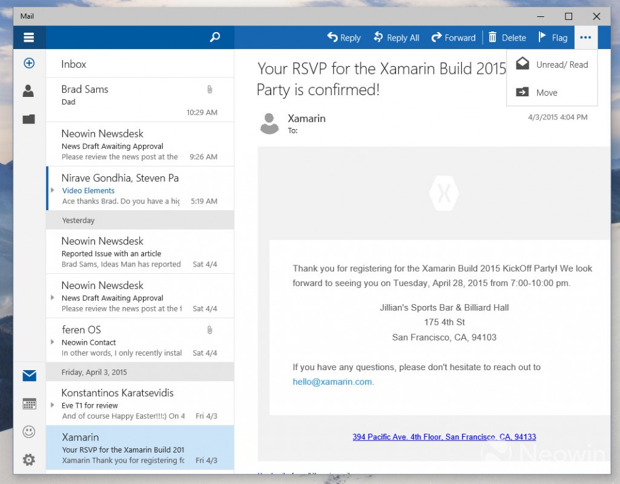The image size is (620, 484).
Task: Maximize the Mail window
Action: 569,16
